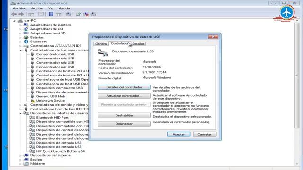This screenshot has height=170, width=303.
Task: Click the Módems category icon
Action: (26, 164)
